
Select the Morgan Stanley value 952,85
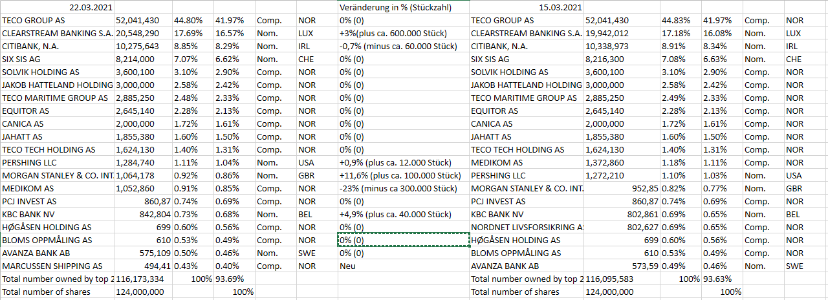click(x=622, y=188)
